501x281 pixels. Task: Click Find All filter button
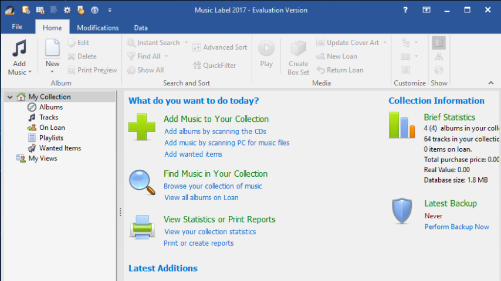point(144,56)
